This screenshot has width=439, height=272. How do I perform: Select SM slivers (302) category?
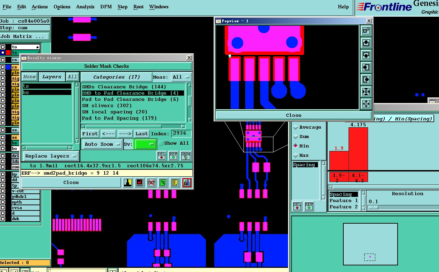pos(107,105)
